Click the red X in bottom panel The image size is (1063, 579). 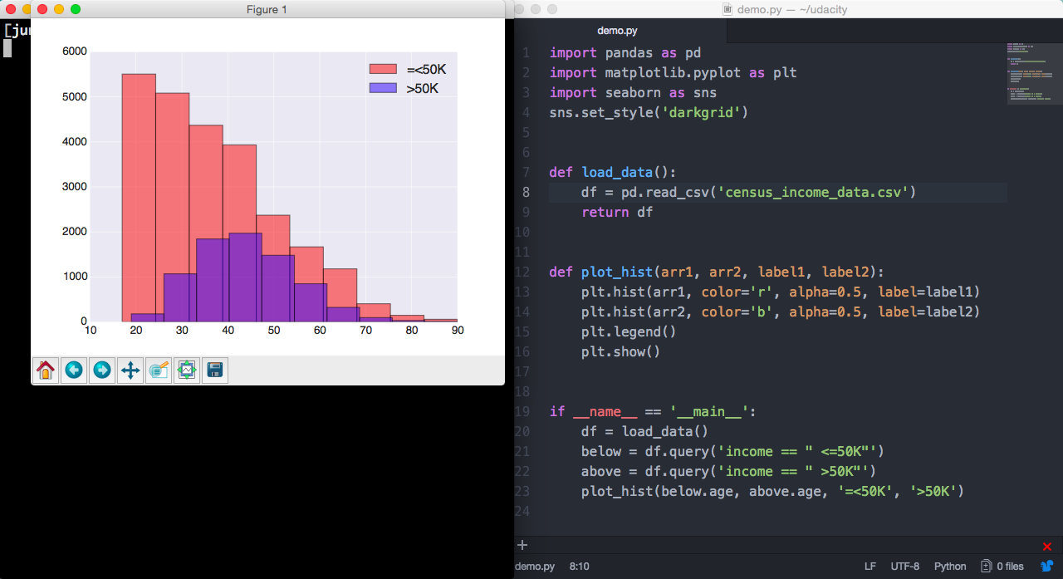(x=1046, y=546)
